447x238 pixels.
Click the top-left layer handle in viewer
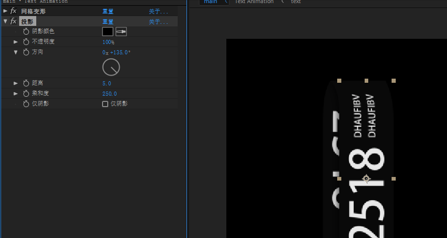(x=339, y=81)
